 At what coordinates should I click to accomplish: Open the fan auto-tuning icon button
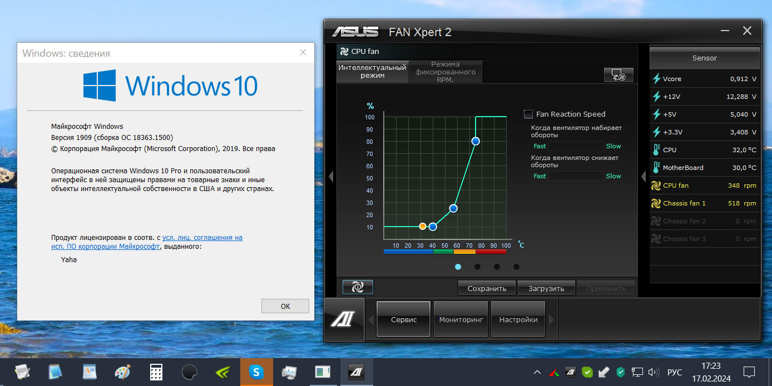tap(618, 76)
